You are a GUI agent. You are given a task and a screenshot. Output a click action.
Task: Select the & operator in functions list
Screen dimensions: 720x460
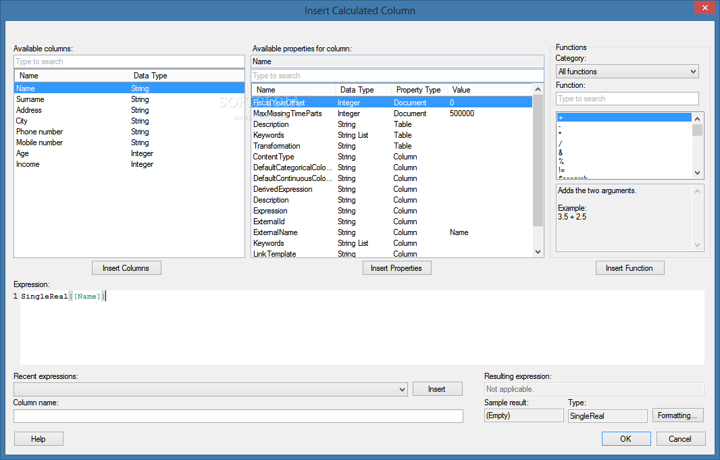click(x=561, y=153)
